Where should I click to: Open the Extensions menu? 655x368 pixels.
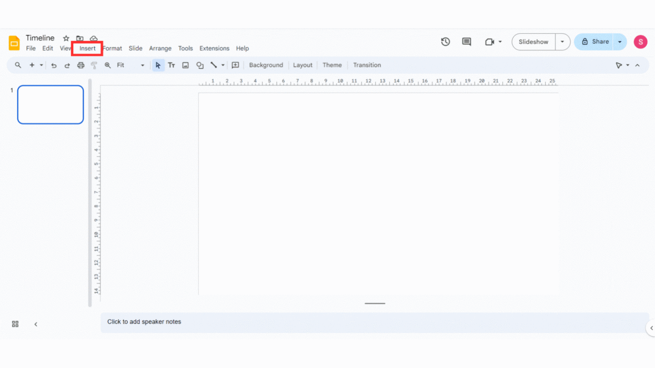pos(214,48)
